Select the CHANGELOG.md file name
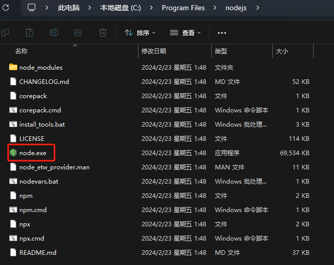The width and height of the screenshot is (334, 265). coord(44,82)
